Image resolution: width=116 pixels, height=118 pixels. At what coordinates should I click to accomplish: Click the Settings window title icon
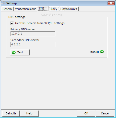(x=3, y=3)
